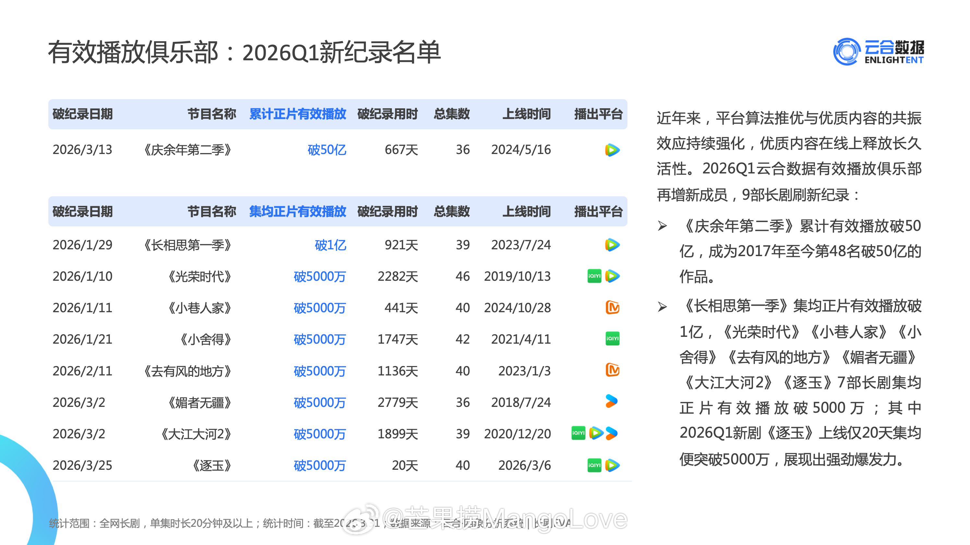
Task: Open the 破50亿 link for 庆余年第二季
Action: 327,150
